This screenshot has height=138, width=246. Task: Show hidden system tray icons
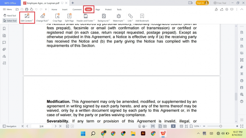[198, 134]
